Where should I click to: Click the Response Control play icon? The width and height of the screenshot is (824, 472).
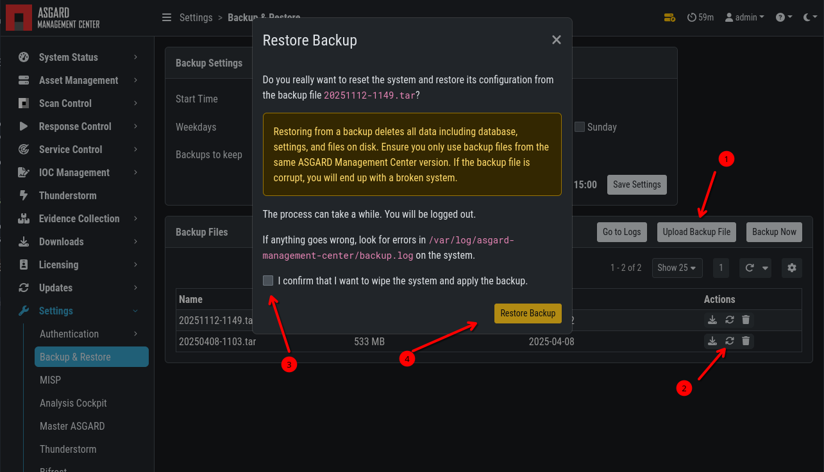click(24, 126)
